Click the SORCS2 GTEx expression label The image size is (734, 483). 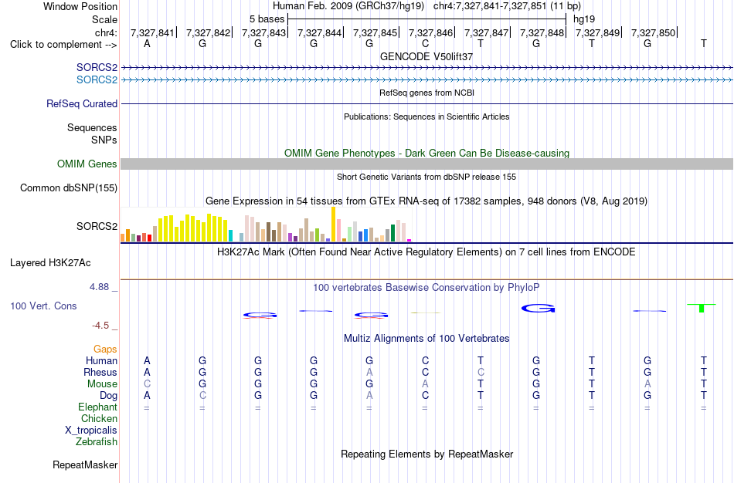(x=97, y=226)
